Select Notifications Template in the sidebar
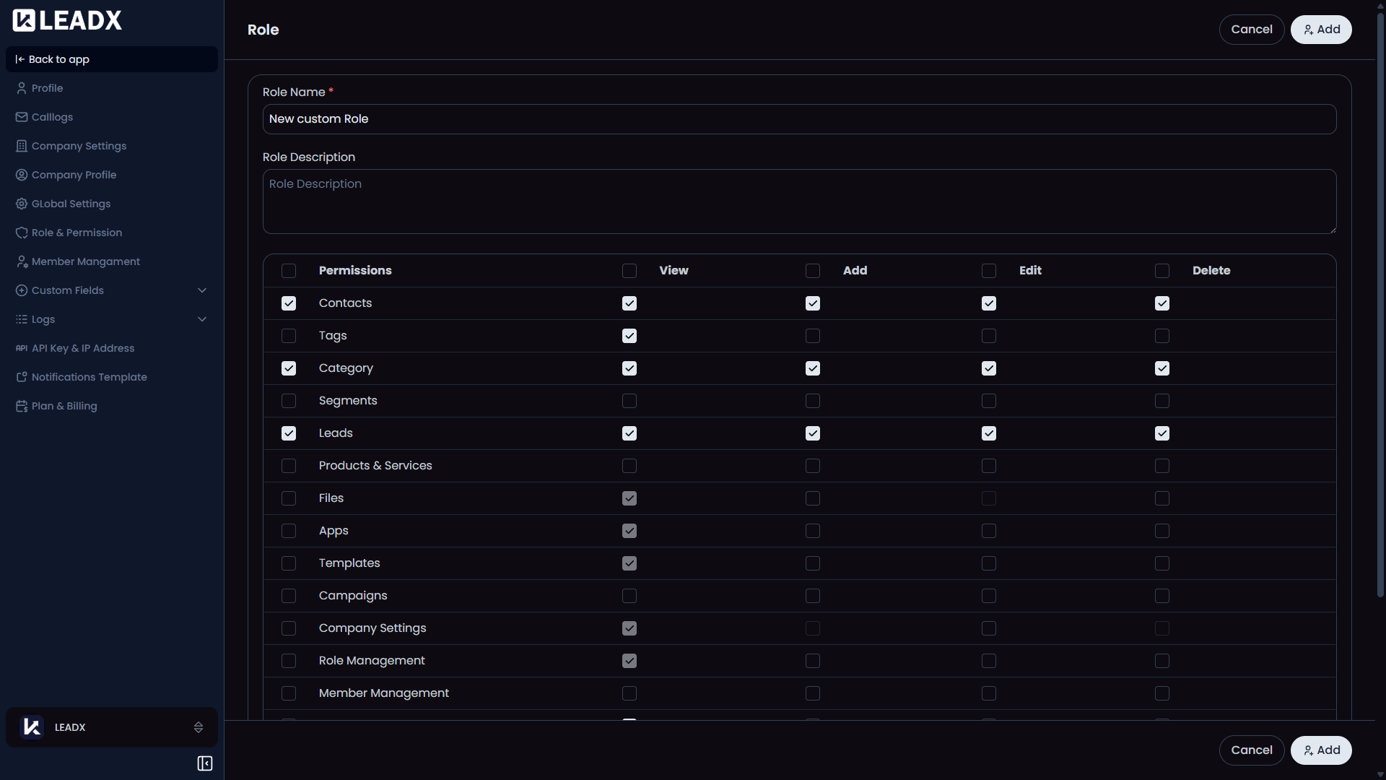 point(88,376)
